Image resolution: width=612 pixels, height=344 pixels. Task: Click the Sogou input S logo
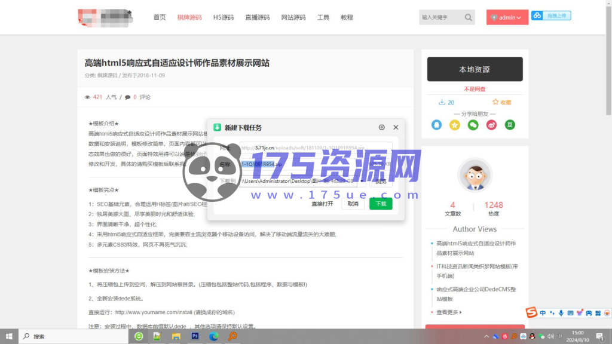coord(531,312)
